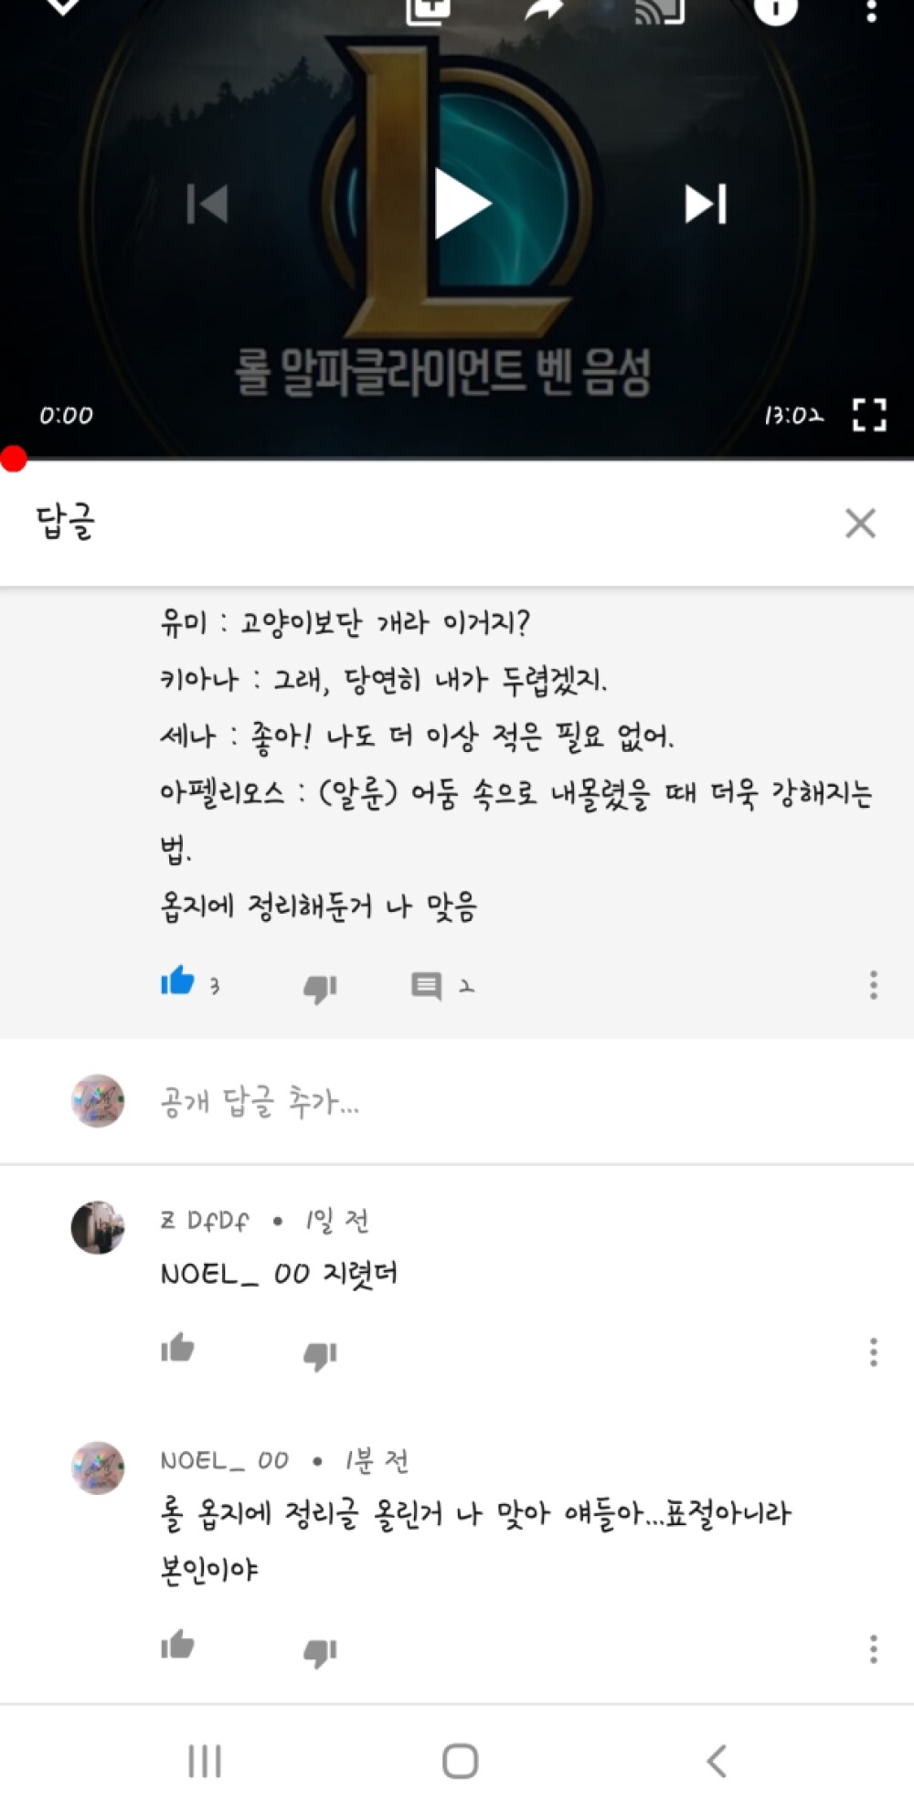This screenshot has width=914, height=1812.
Task: Skip to the next video
Action: coord(706,204)
